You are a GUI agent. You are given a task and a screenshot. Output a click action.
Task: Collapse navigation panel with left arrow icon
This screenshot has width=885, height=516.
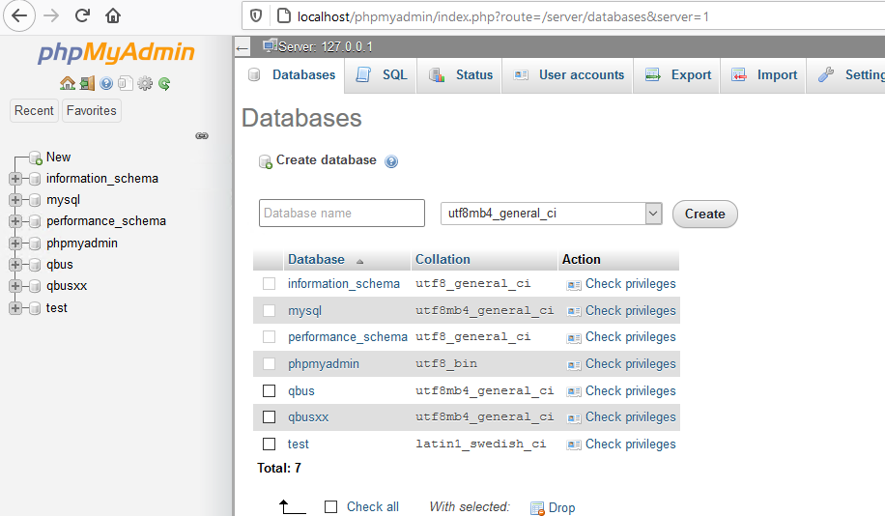pos(242,46)
